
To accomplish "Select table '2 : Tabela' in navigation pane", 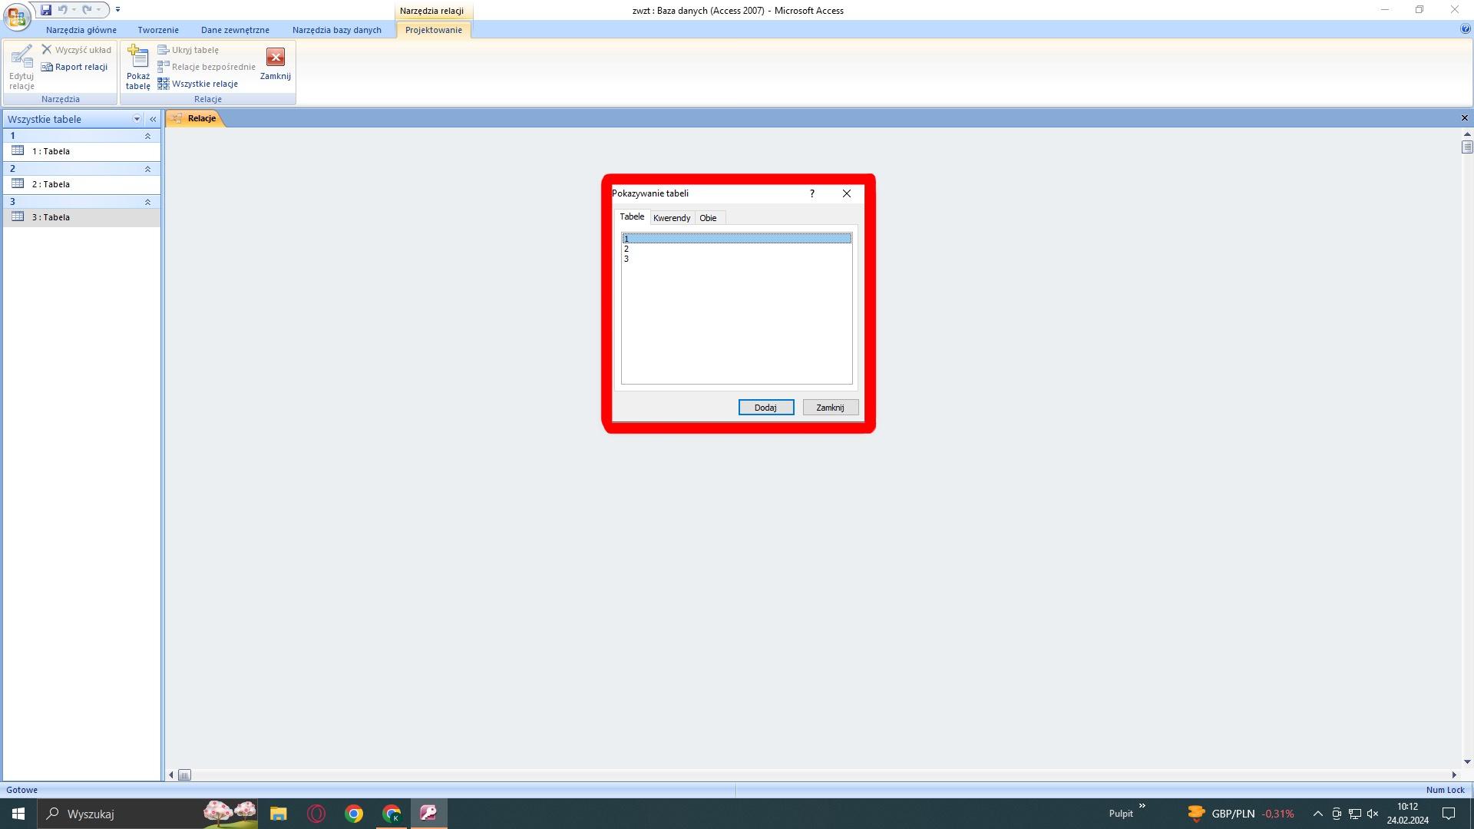I will (81, 184).
